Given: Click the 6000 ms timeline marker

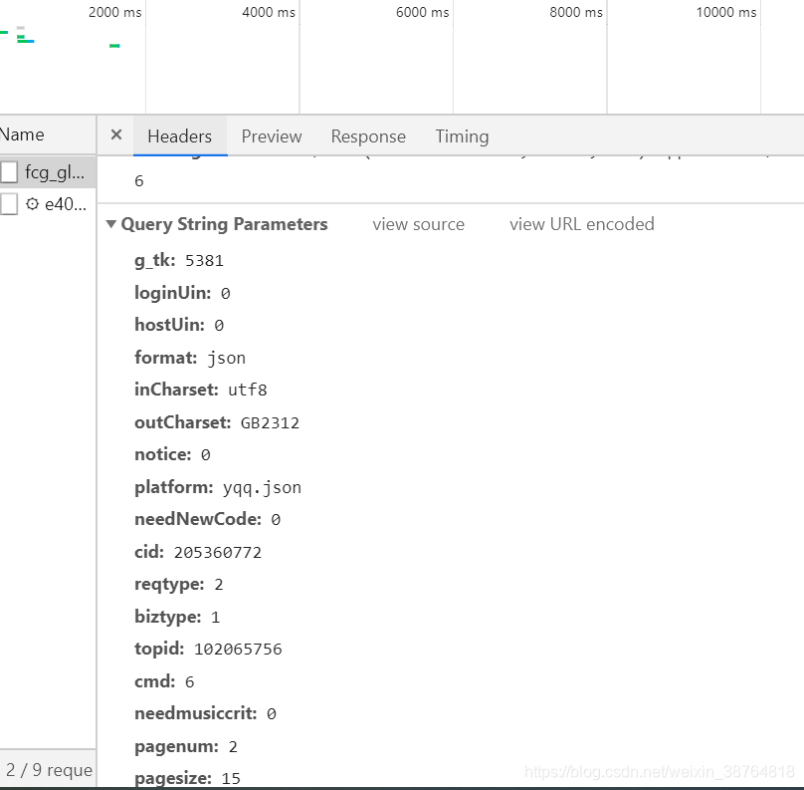Looking at the screenshot, I should (x=423, y=12).
